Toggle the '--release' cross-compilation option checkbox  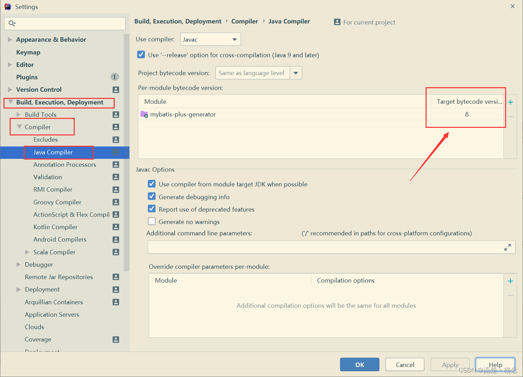pyautogui.click(x=141, y=55)
